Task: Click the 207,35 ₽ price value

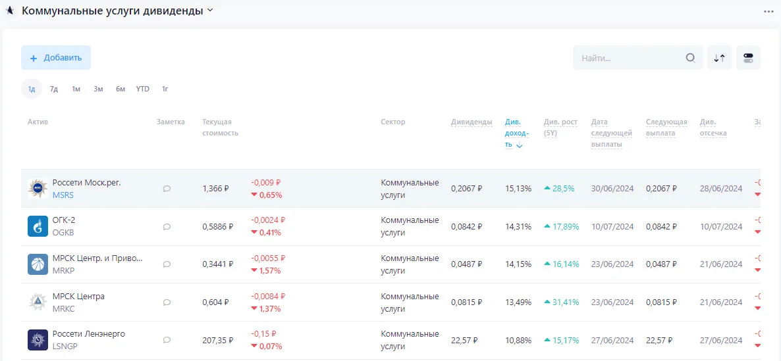Action: (x=218, y=341)
